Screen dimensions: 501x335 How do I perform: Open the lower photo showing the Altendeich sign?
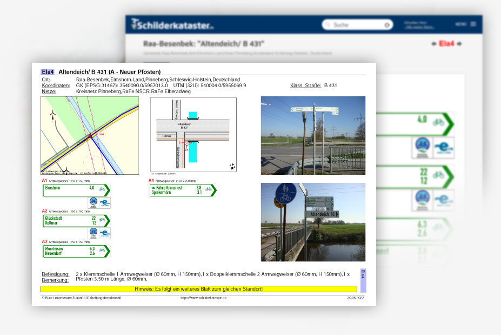[x=313, y=222]
